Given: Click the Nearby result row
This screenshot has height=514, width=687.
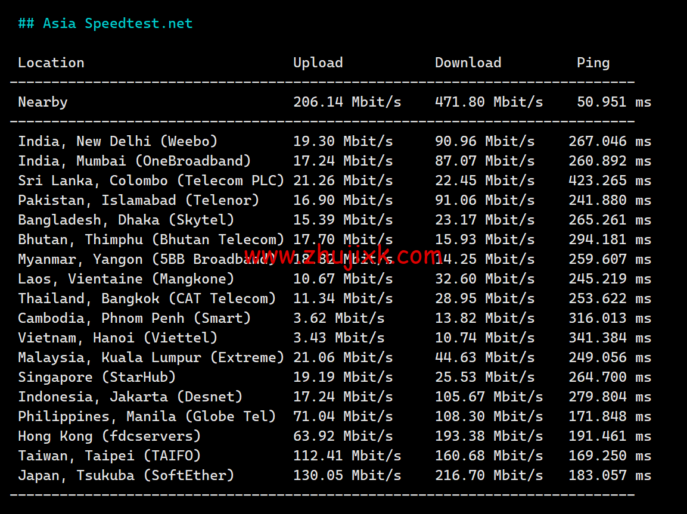Looking at the screenshot, I should [42, 101].
